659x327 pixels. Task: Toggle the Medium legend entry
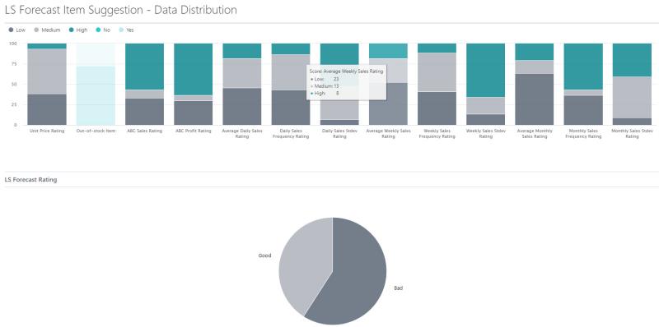47,30
